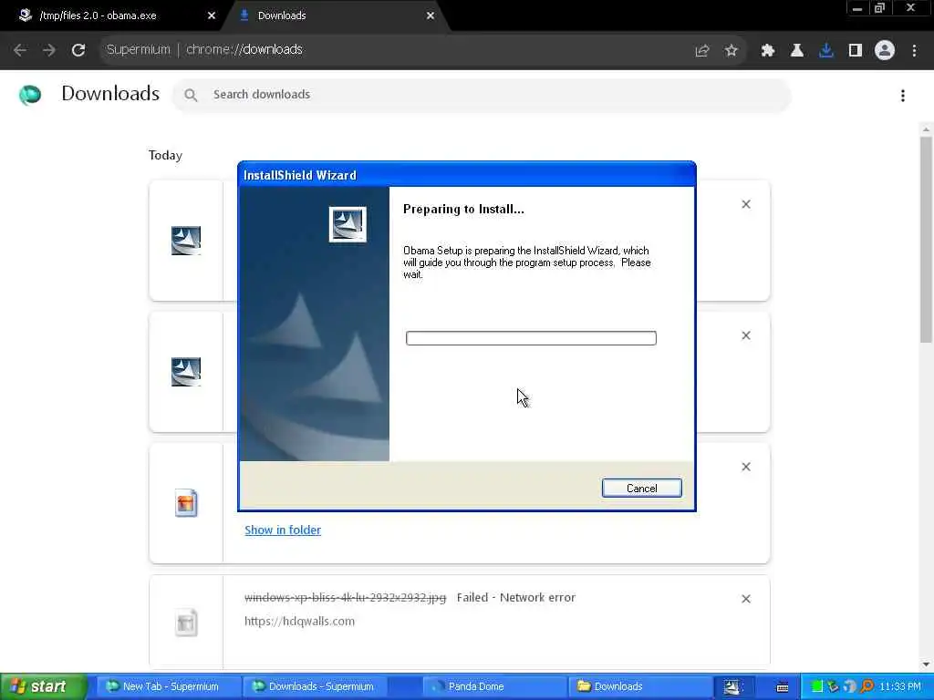Open the Downloads page more actions menu
The height and width of the screenshot is (700, 934).
tap(903, 95)
